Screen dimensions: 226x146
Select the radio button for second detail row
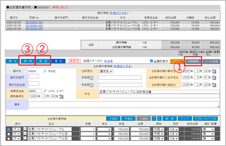click(8, 134)
